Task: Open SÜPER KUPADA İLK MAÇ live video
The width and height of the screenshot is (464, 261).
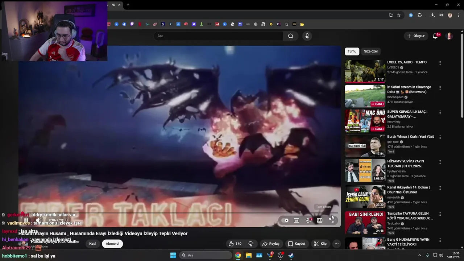Action: (x=365, y=121)
